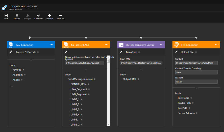Select the AS2From output
Image resolution: width=224 pixels, height=132 pixels.
tap(18, 75)
